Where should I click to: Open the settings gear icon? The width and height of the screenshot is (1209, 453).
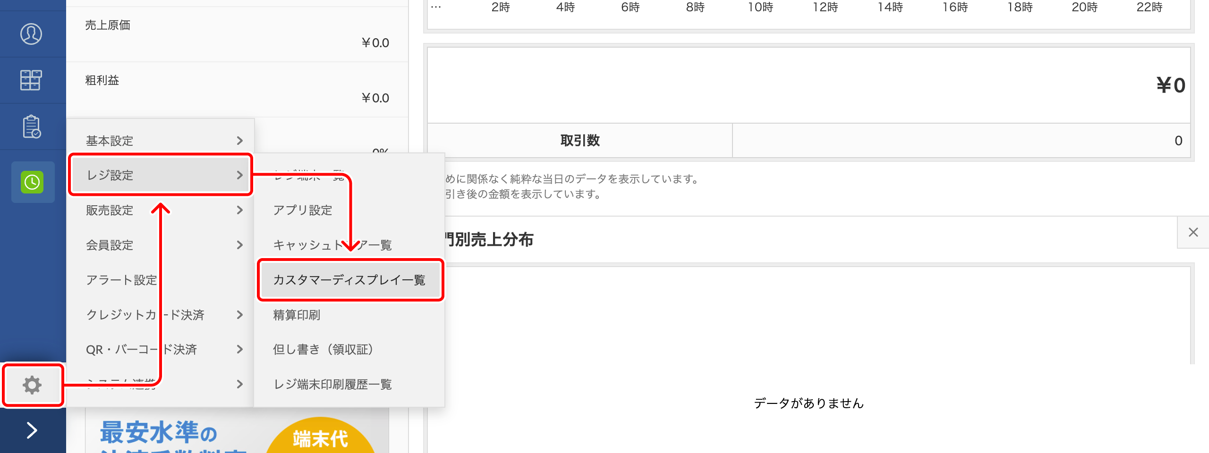pos(32,386)
